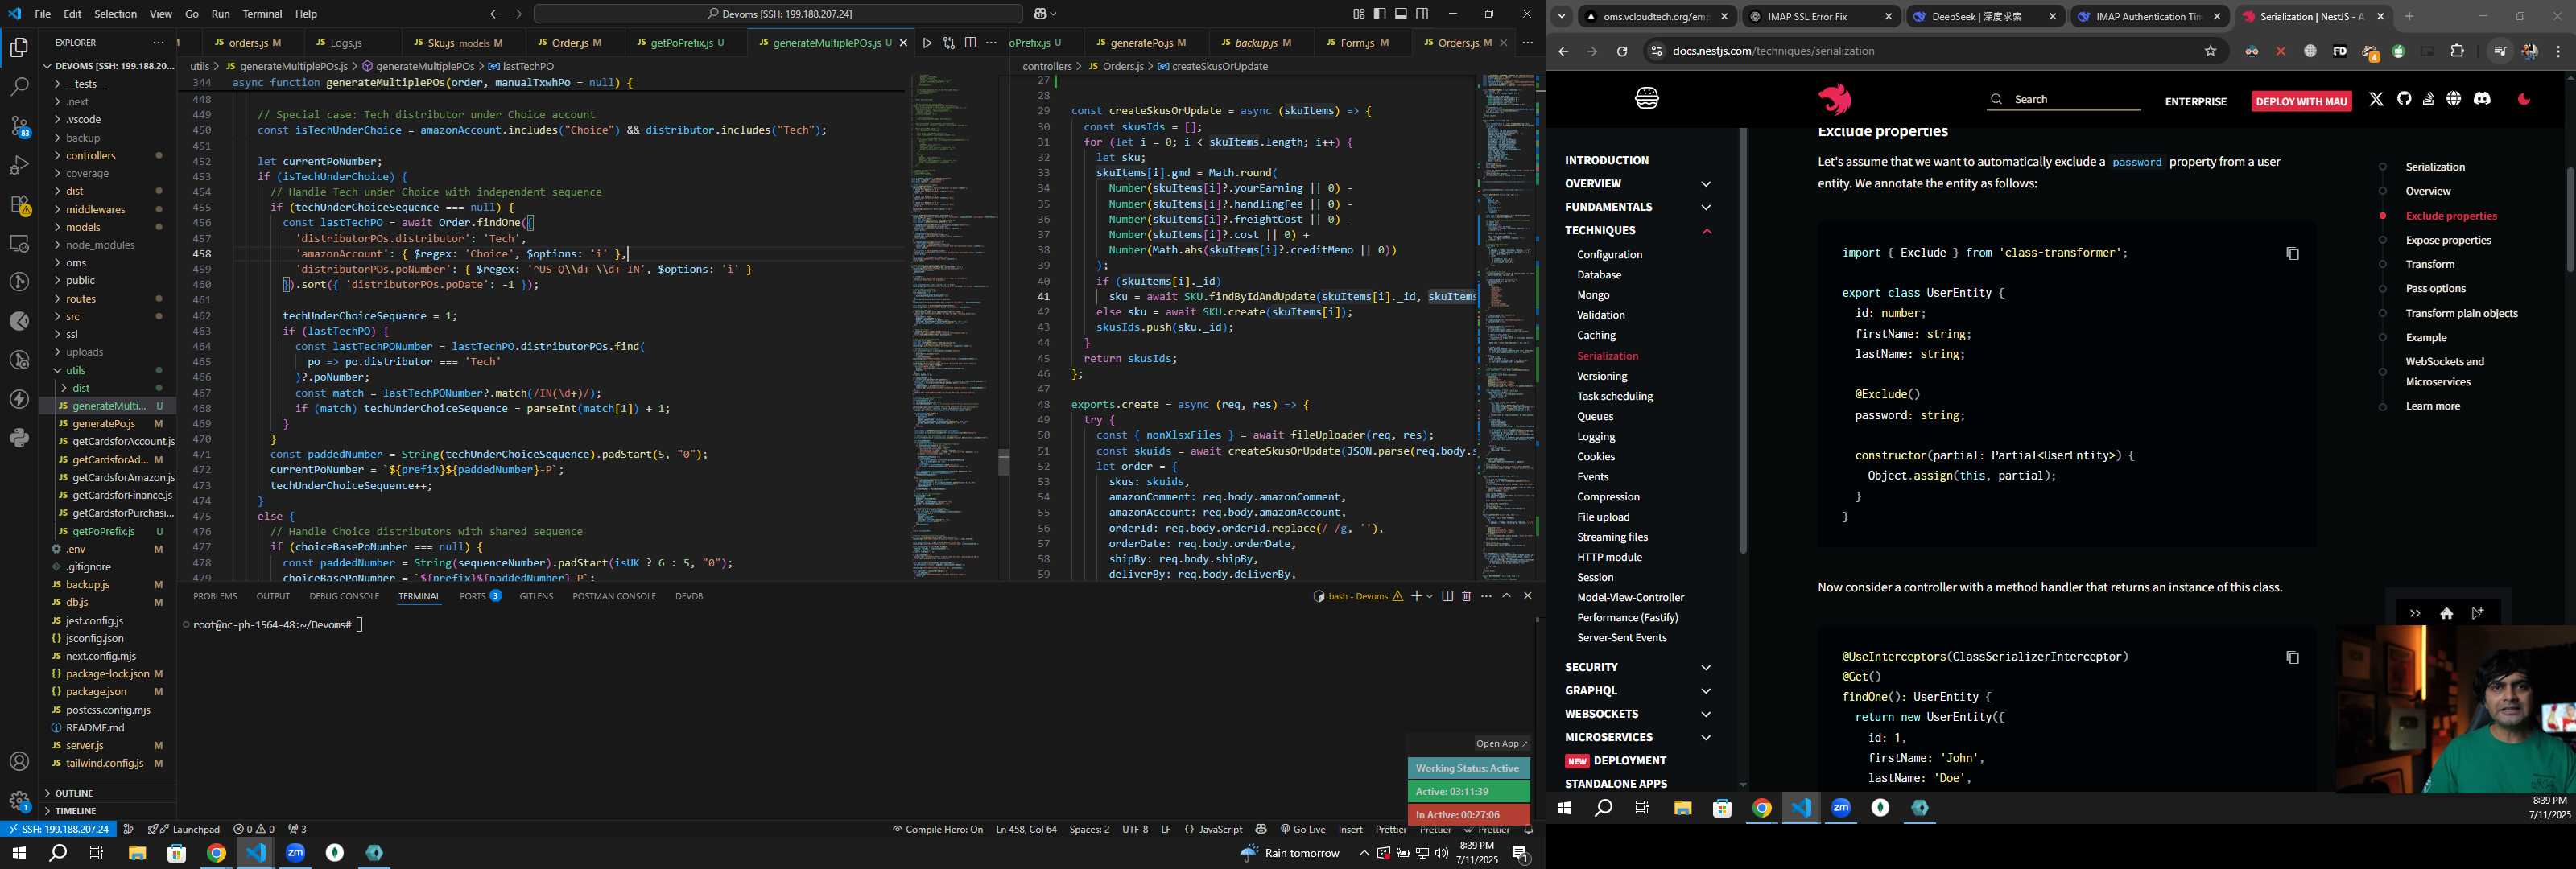The image size is (2576, 869).
Task: Open Extensions view with warning badge
Action: pyautogui.click(x=19, y=204)
